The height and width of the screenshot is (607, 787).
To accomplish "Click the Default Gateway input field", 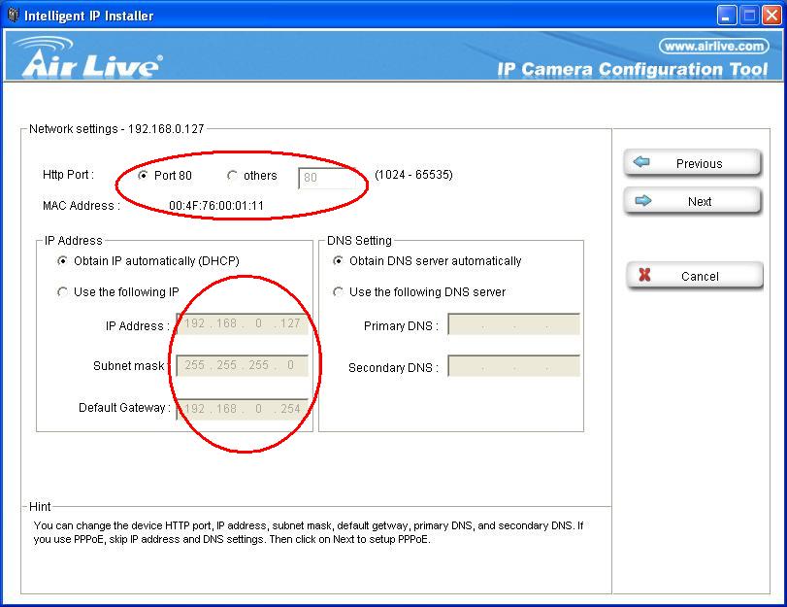I will (x=242, y=409).
